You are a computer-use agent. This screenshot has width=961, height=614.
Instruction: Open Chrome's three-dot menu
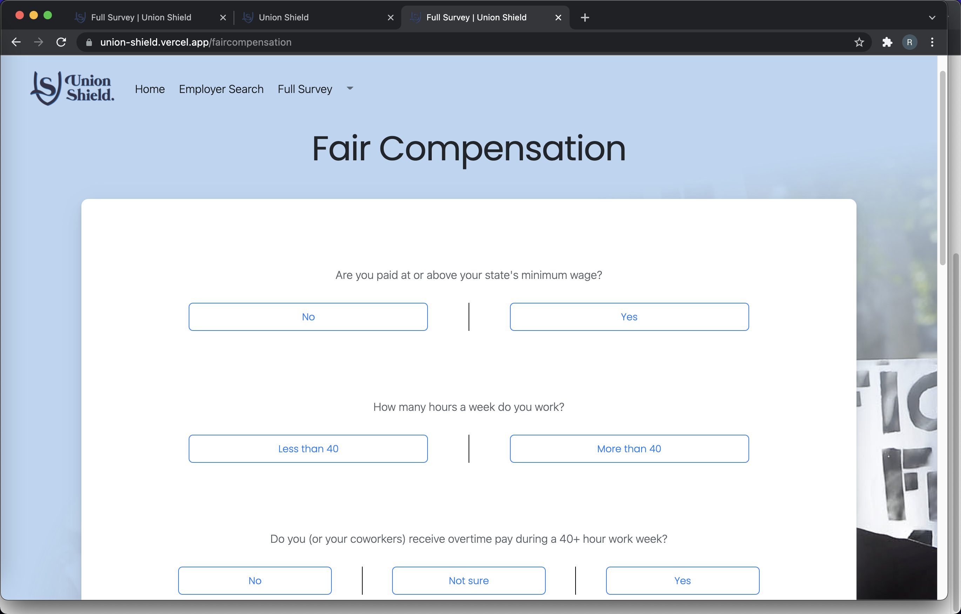tap(932, 42)
